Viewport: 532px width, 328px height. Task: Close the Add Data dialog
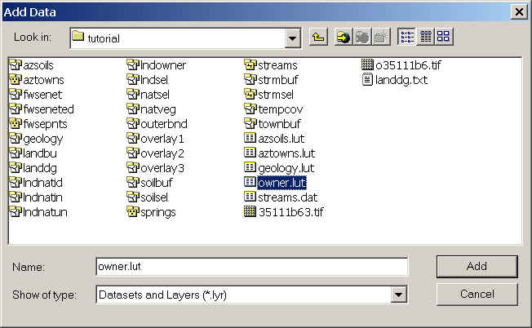point(517,11)
